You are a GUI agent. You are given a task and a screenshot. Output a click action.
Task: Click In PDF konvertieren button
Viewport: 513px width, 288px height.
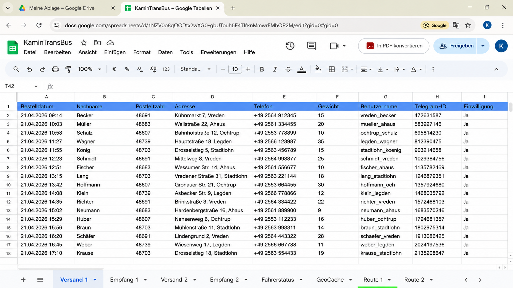tap(394, 46)
